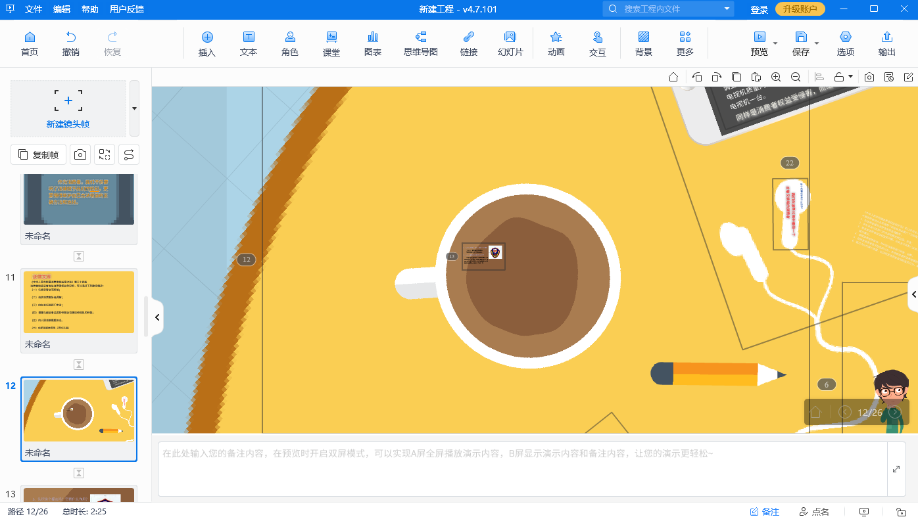
Task: Open the 交互 interaction tool
Action: 598,44
